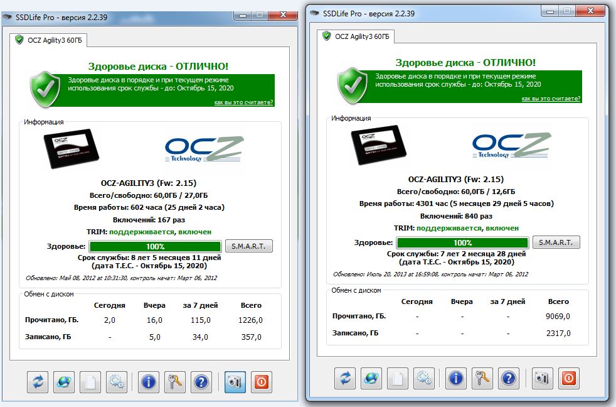Click total read value 9069,0 in right window
The width and height of the screenshot is (616, 407).
point(558,316)
